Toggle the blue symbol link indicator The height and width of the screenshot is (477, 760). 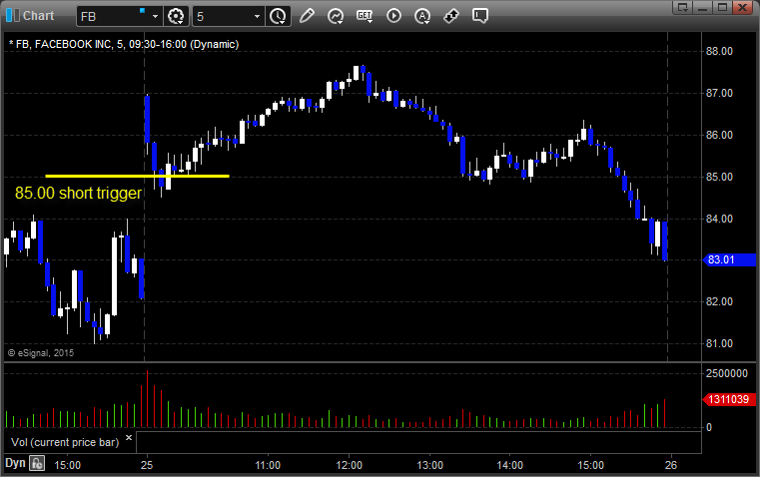[x=142, y=10]
